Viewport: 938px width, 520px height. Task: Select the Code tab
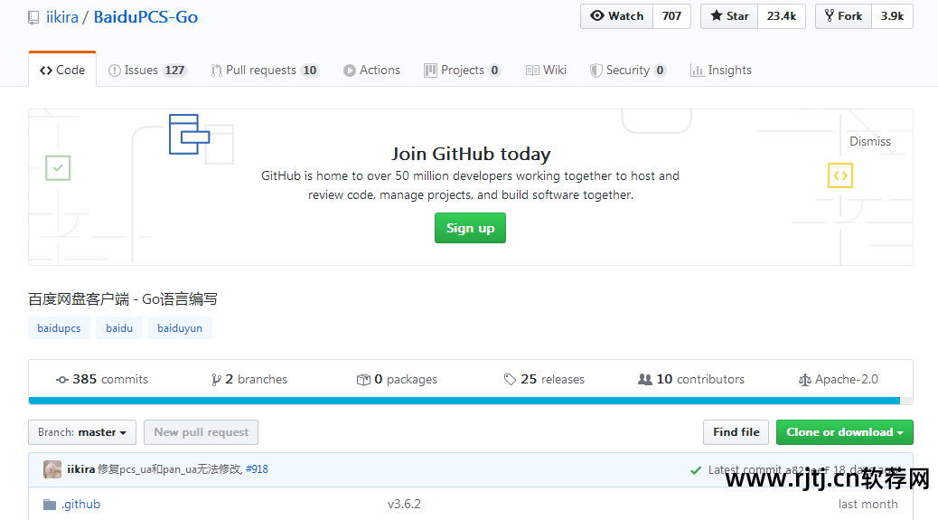62,70
